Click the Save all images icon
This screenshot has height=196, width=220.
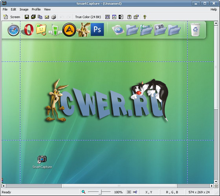point(33,17)
